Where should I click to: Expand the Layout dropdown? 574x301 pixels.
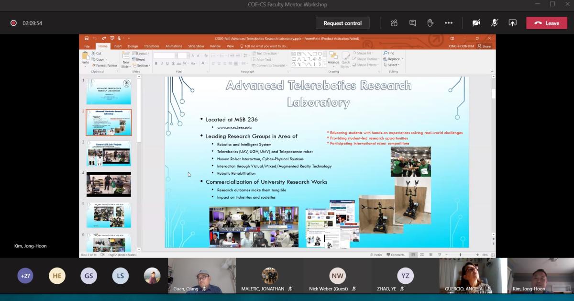pyautogui.click(x=143, y=53)
